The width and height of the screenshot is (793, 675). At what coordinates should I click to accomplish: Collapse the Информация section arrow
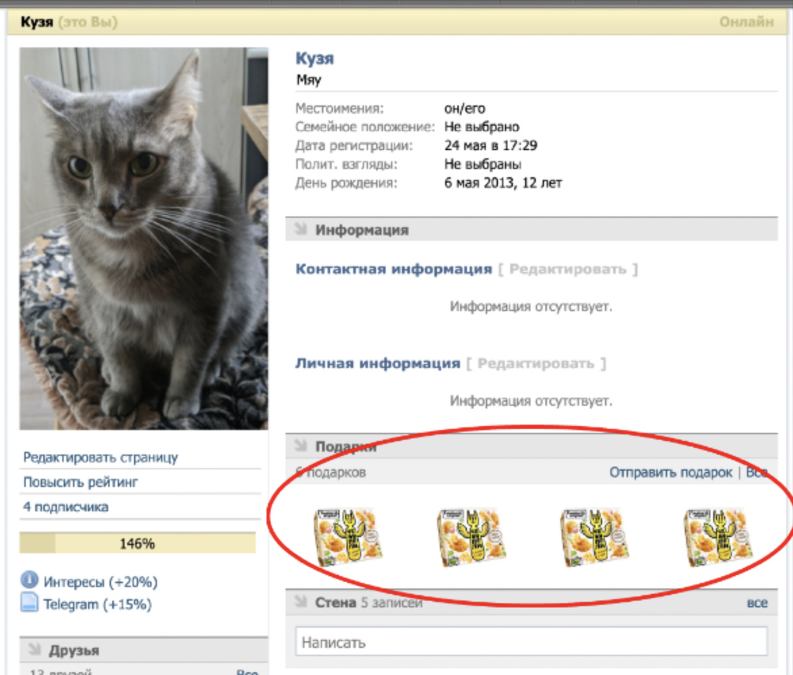pyautogui.click(x=301, y=229)
